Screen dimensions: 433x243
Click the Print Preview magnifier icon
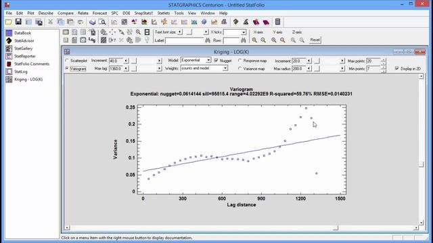point(102,22)
